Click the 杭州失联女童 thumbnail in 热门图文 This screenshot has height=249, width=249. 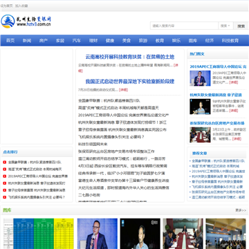click(200, 107)
